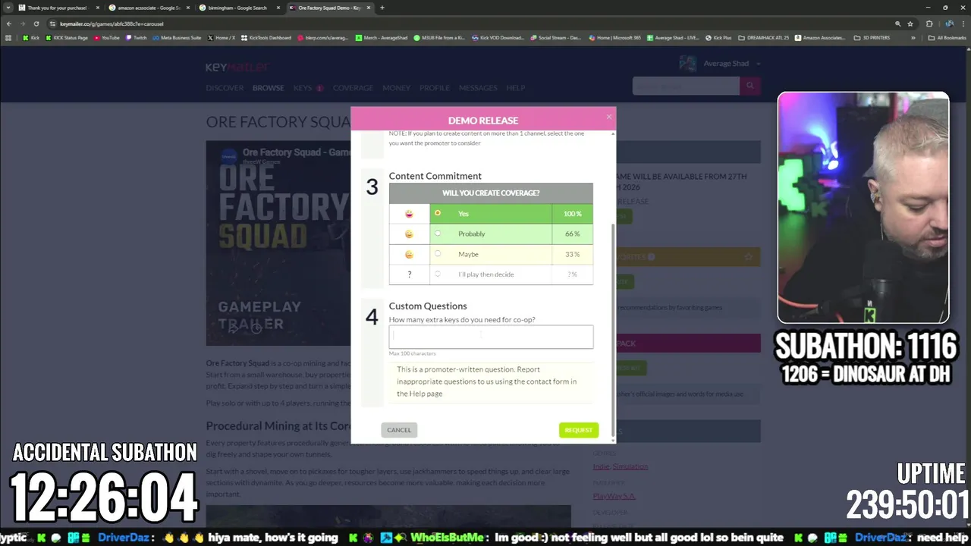The image size is (971, 546).
Task: Select I'll play then decide radio option
Action: click(x=438, y=274)
